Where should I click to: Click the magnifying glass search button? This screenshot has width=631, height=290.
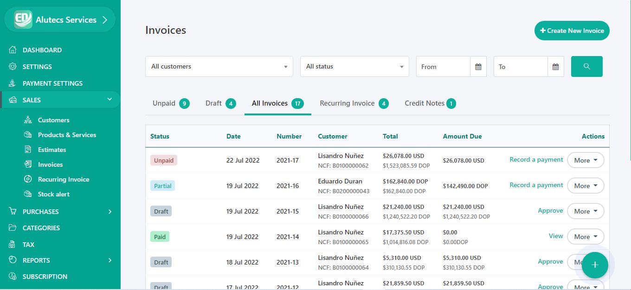tap(586, 67)
